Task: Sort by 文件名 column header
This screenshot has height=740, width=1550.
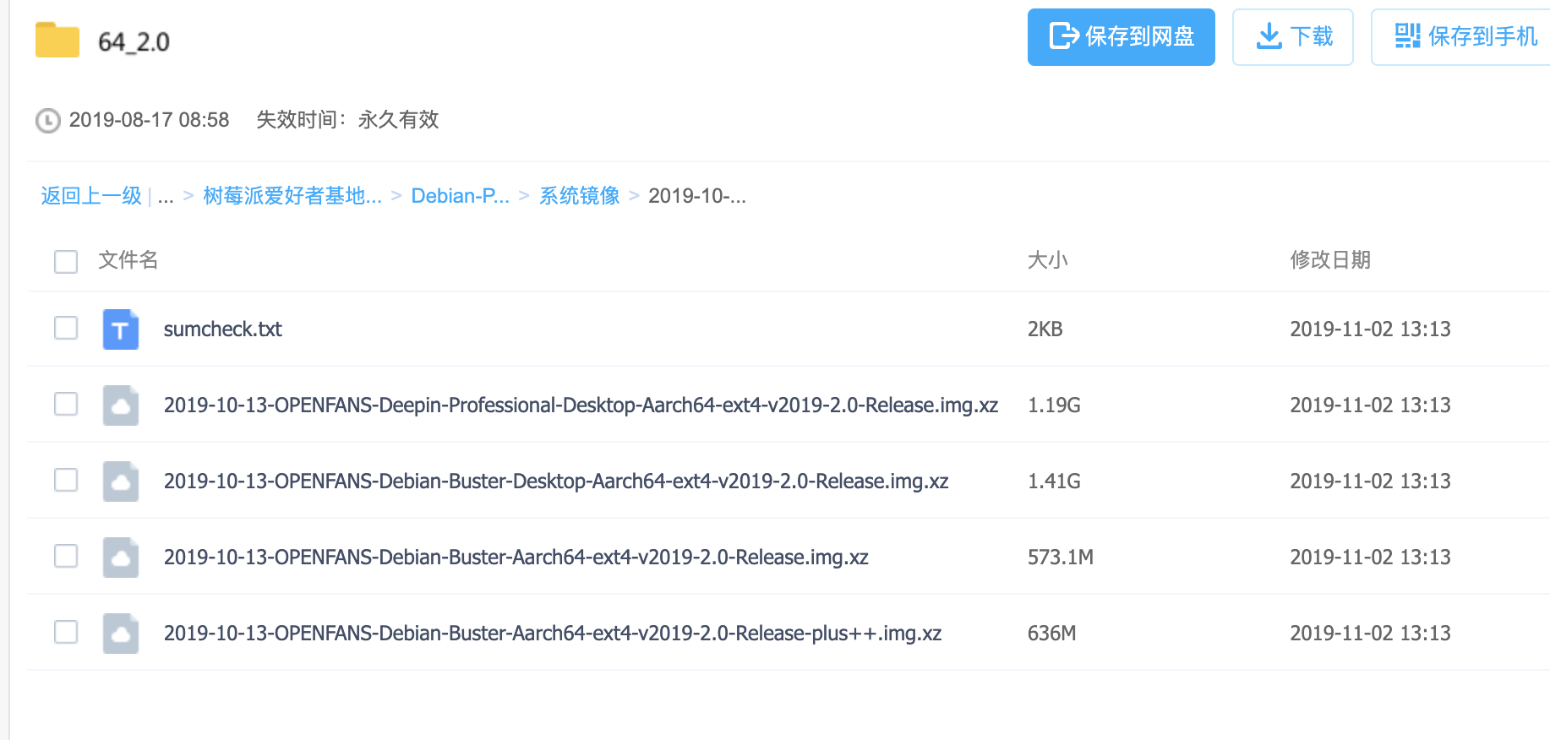Action: click(128, 260)
